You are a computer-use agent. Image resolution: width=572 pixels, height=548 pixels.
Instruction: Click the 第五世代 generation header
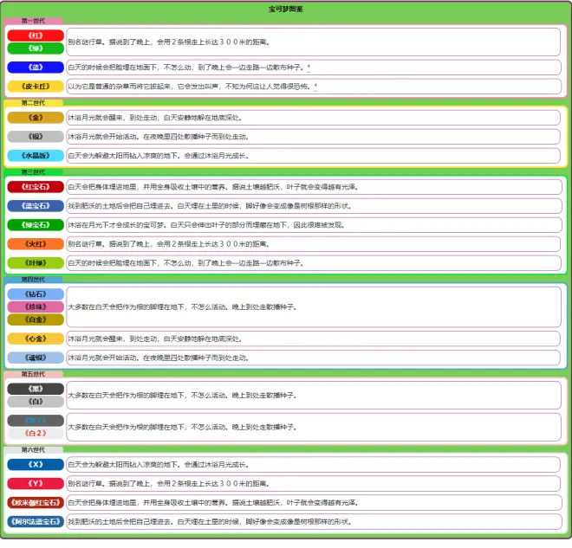33,374
